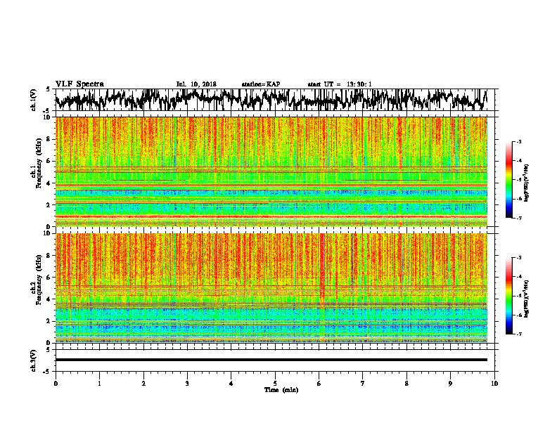Click the time axis tick label "10"
557x430 pixels.
(x=494, y=384)
